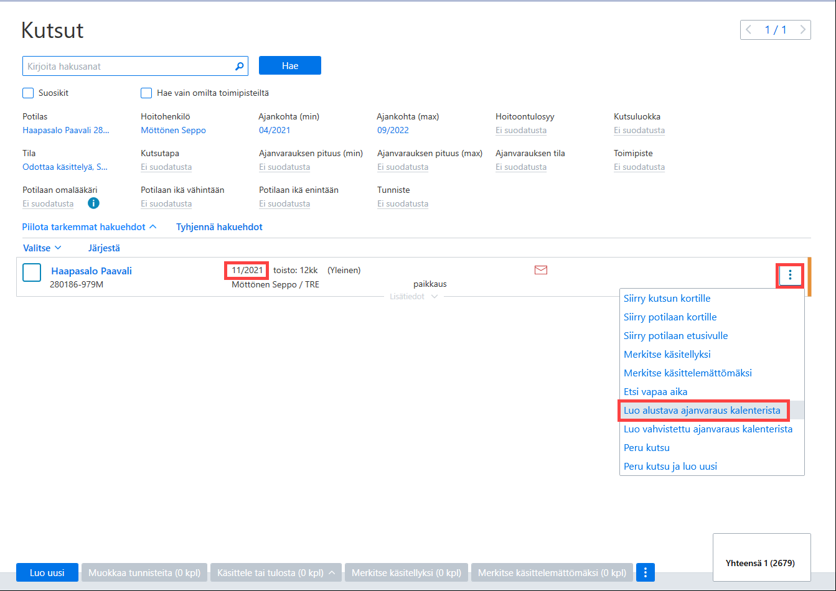Go to the previous page arrow
This screenshot has height=591, width=836.
click(x=748, y=30)
